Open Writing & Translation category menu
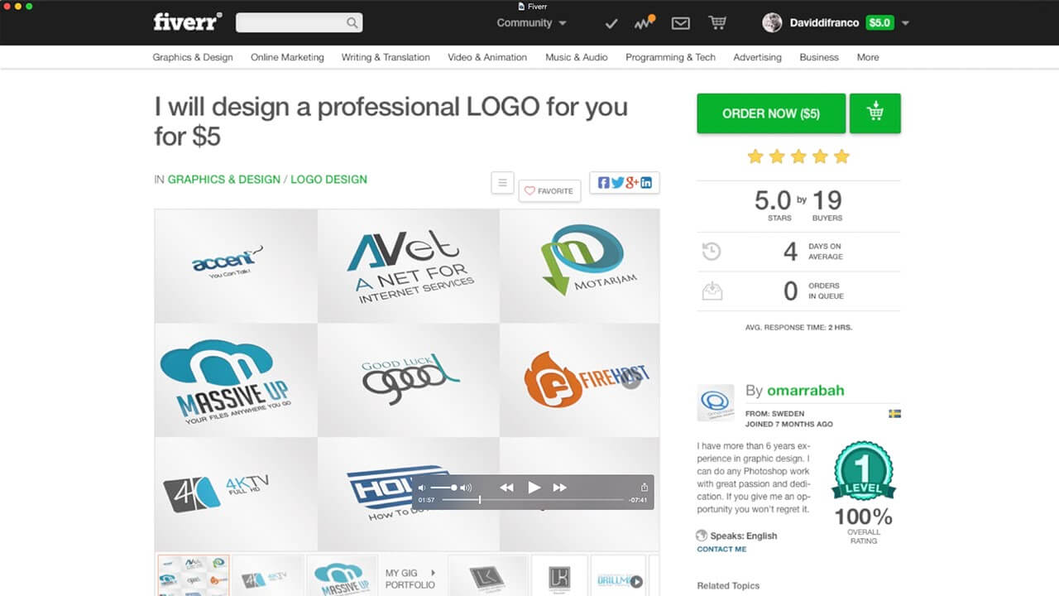This screenshot has width=1059, height=596. click(x=386, y=57)
